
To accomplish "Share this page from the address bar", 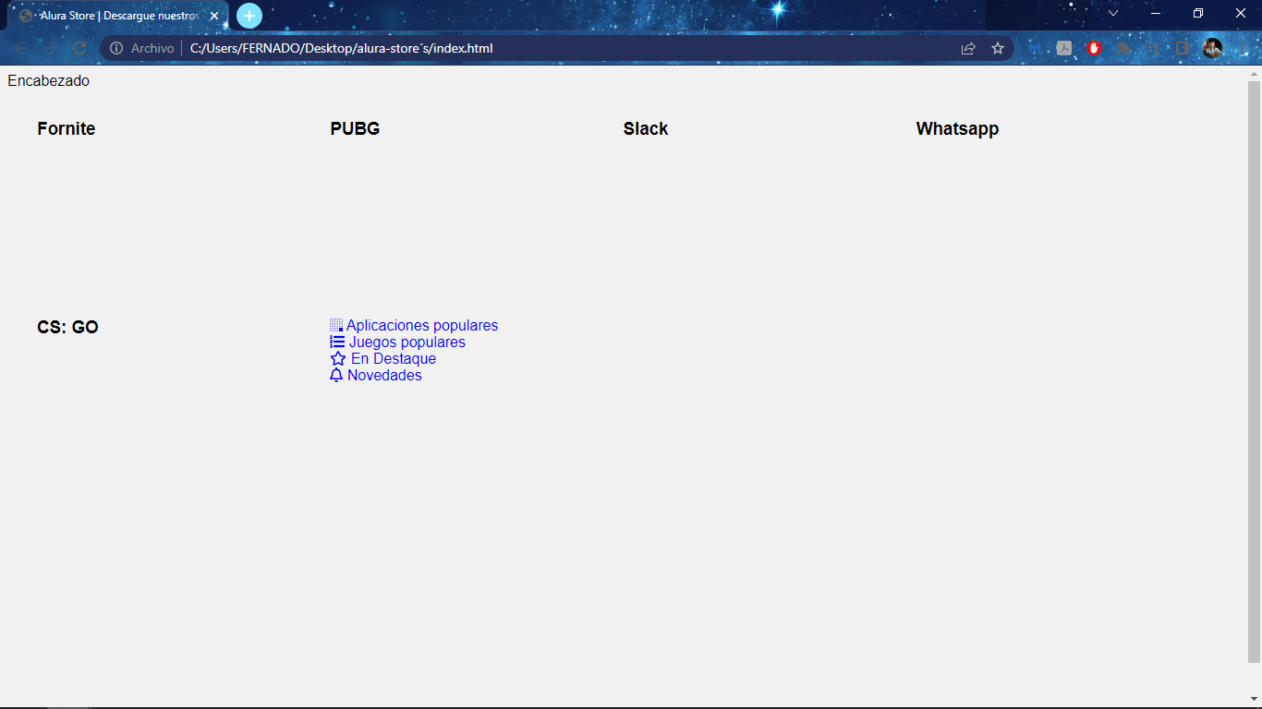I will pos(968,48).
